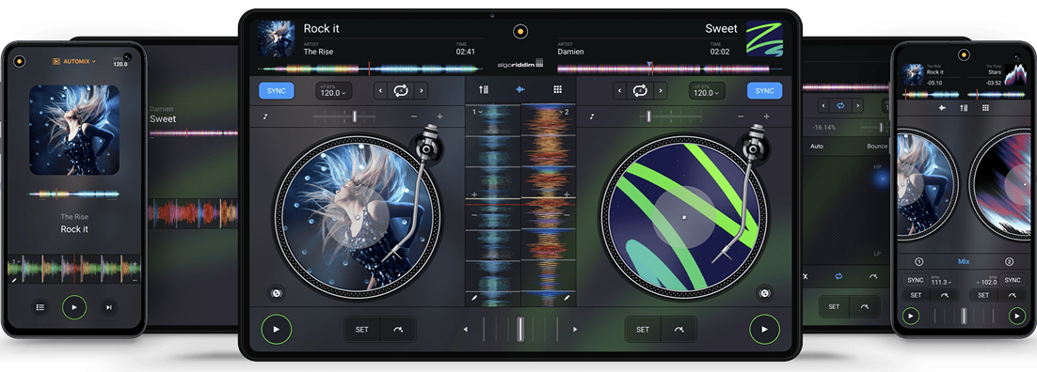The width and height of the screenshot is (1037, 372).
Task: Toggle SYNC on the left deck
Action: (277, 90)
